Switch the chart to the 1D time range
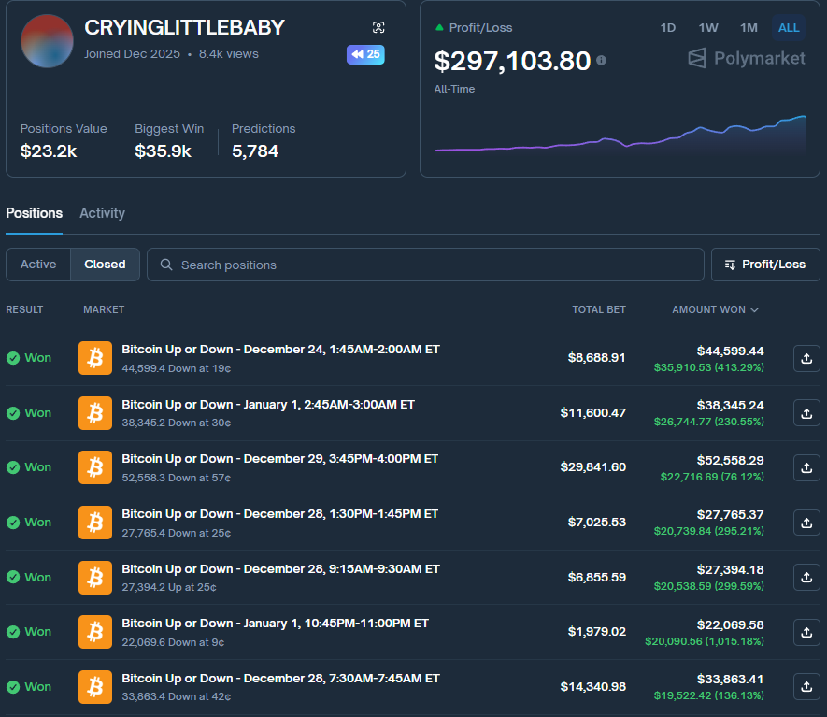This screenshot has width=827, height=717. 667,28
